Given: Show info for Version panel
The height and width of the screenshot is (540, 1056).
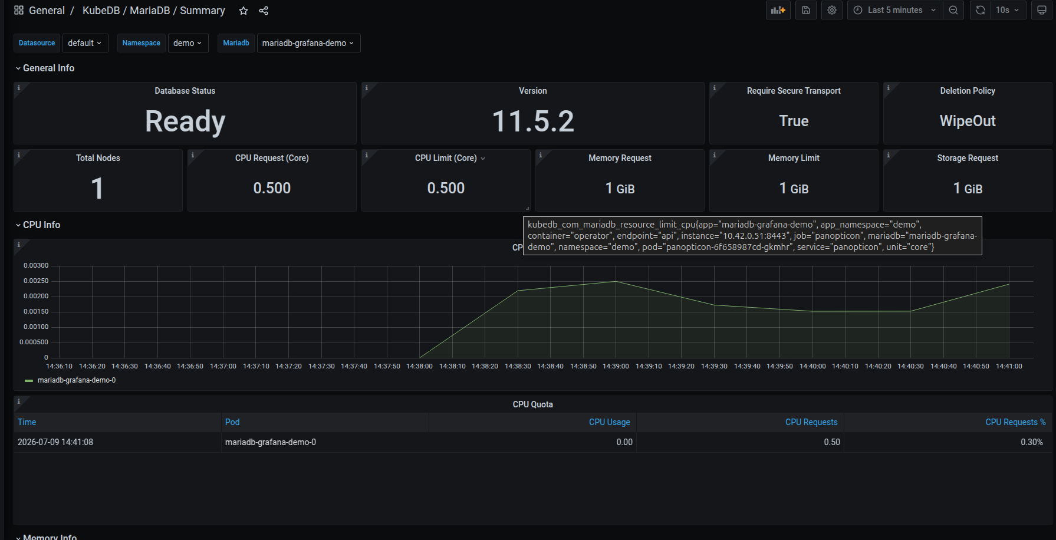Looking at the screenshot, I should (366, 88).
